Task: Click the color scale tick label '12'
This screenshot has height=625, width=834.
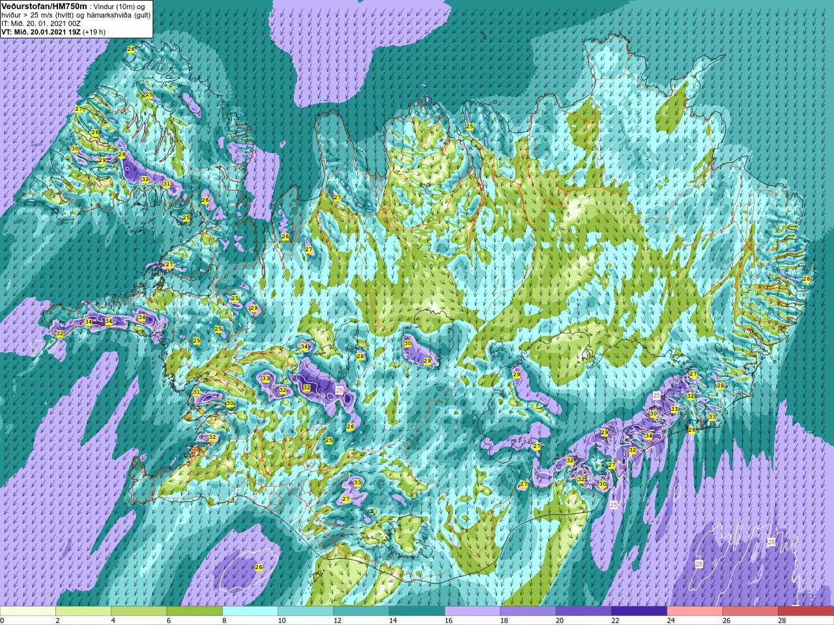Action: [337, 620]
